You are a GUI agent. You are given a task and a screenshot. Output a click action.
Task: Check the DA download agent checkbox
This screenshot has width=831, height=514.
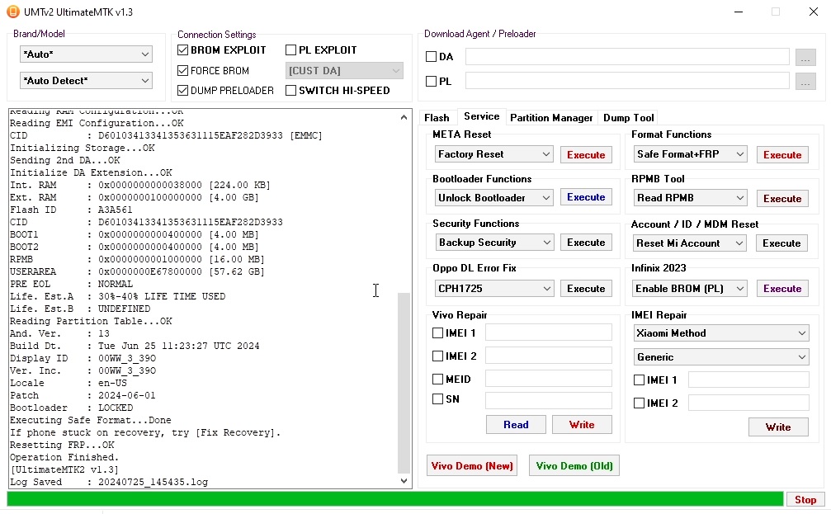[431, 57]
